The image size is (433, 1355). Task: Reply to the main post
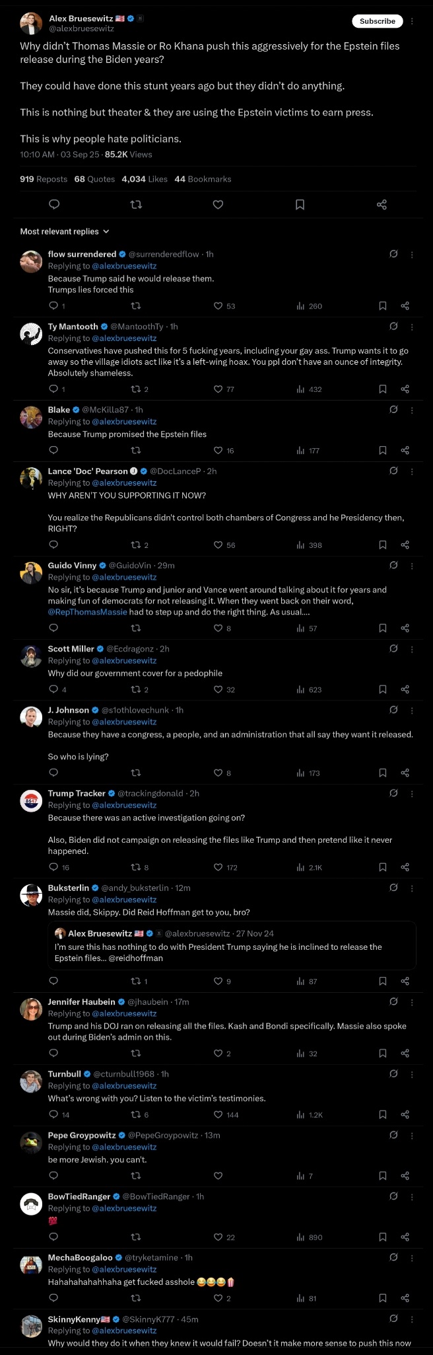click(55, 205)
